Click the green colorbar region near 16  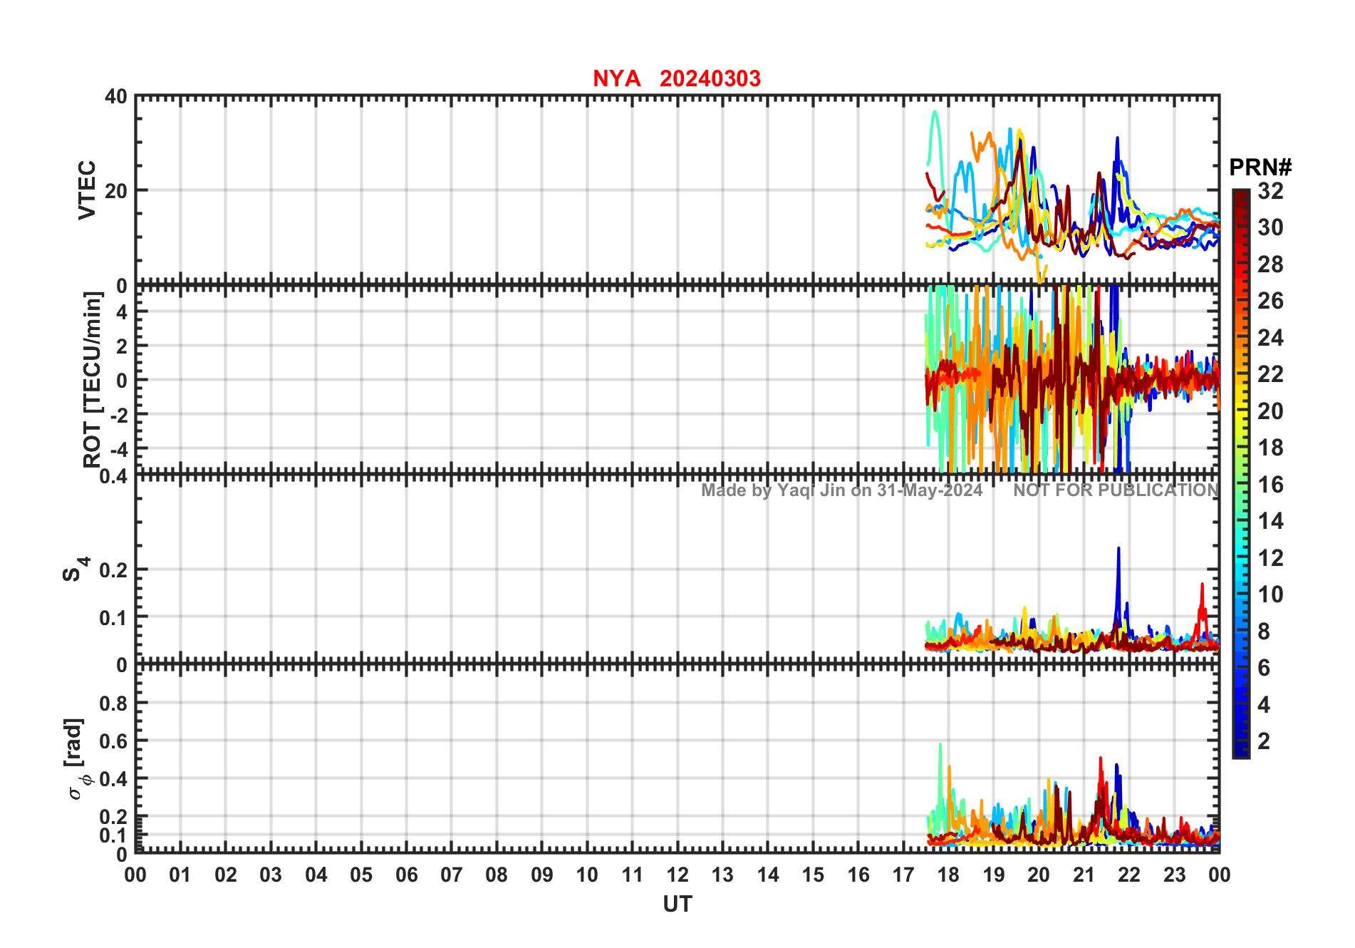coord(1241,485)
